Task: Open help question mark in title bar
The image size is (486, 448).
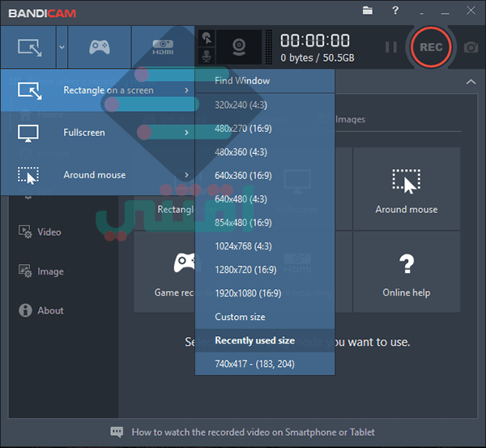Action: click(395, 11)
